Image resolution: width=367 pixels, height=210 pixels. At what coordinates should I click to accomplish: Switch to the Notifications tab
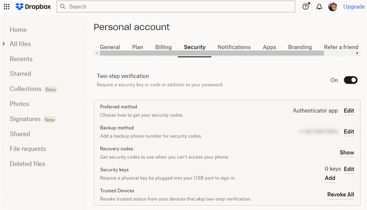[x=234, y=47]
